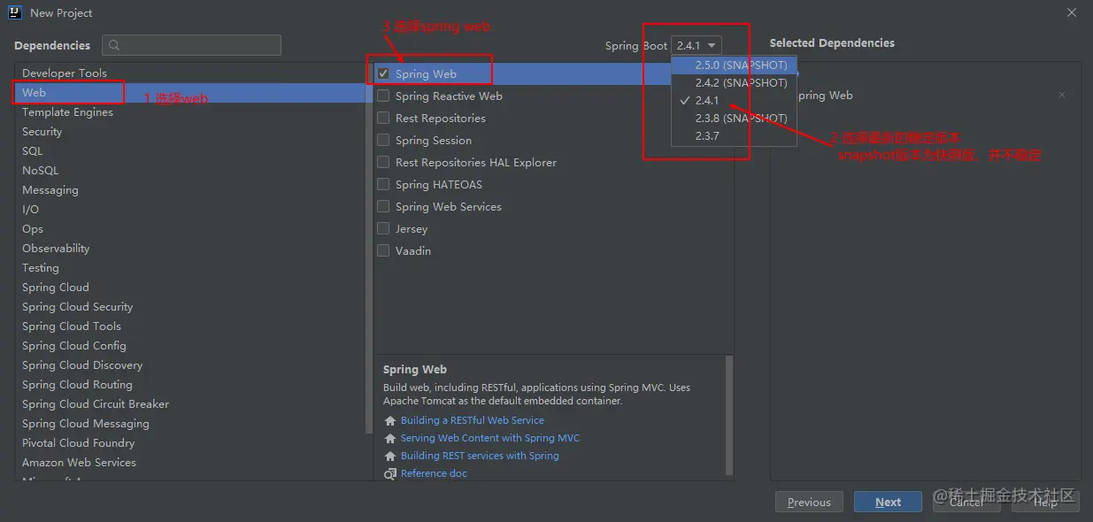The image size is (1093, 522).
Task: Tick the Spring Session checkbox
Action: pyautogui.click(x=383, y=140)
